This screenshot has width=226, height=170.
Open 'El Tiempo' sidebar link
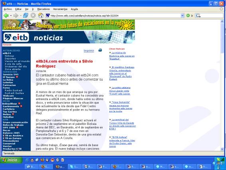[9, 77]
